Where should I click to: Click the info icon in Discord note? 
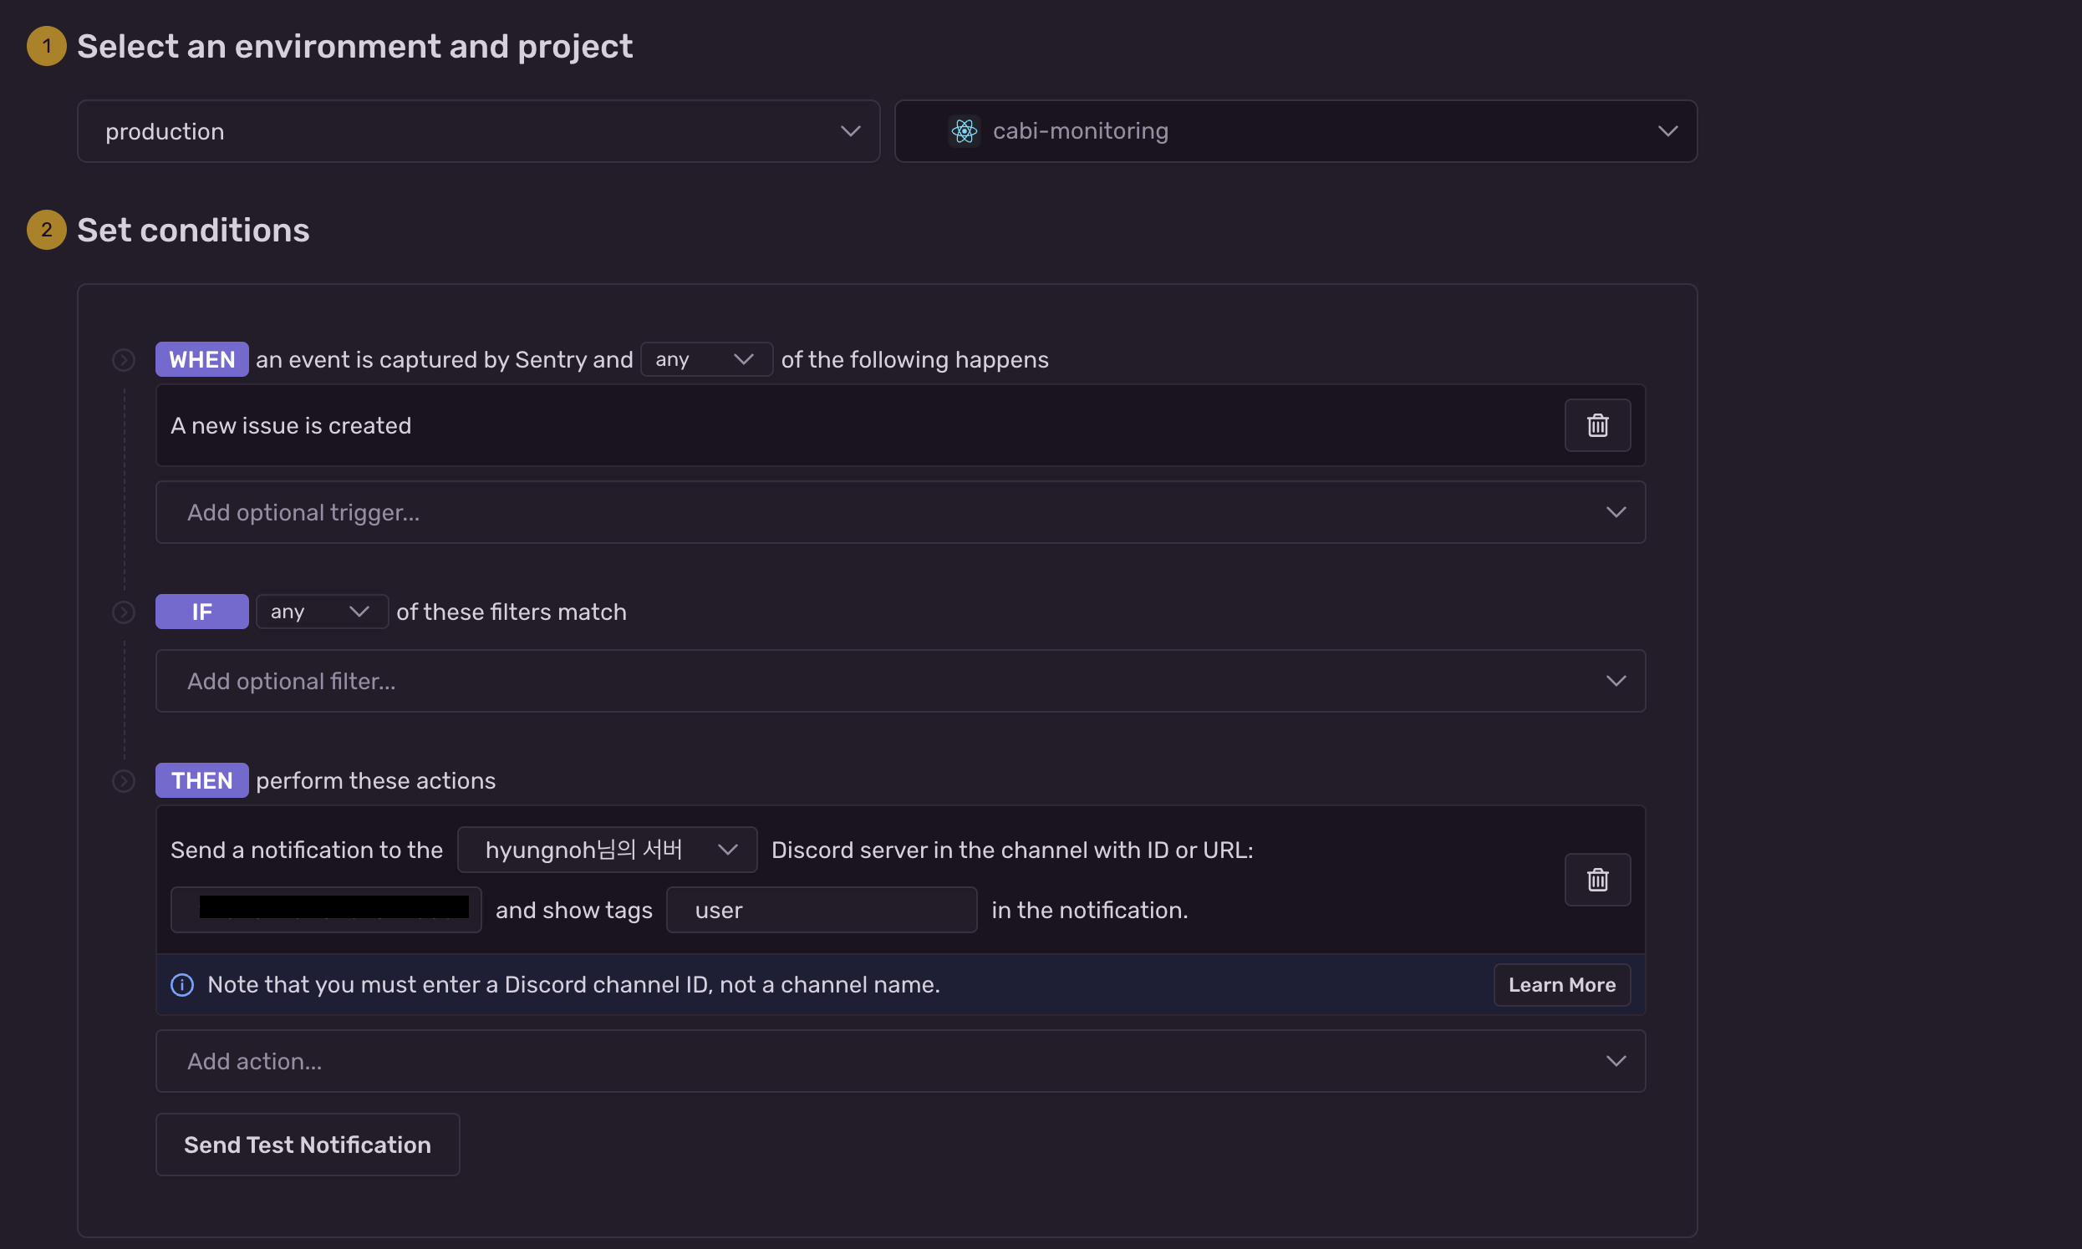pos(182,985)
